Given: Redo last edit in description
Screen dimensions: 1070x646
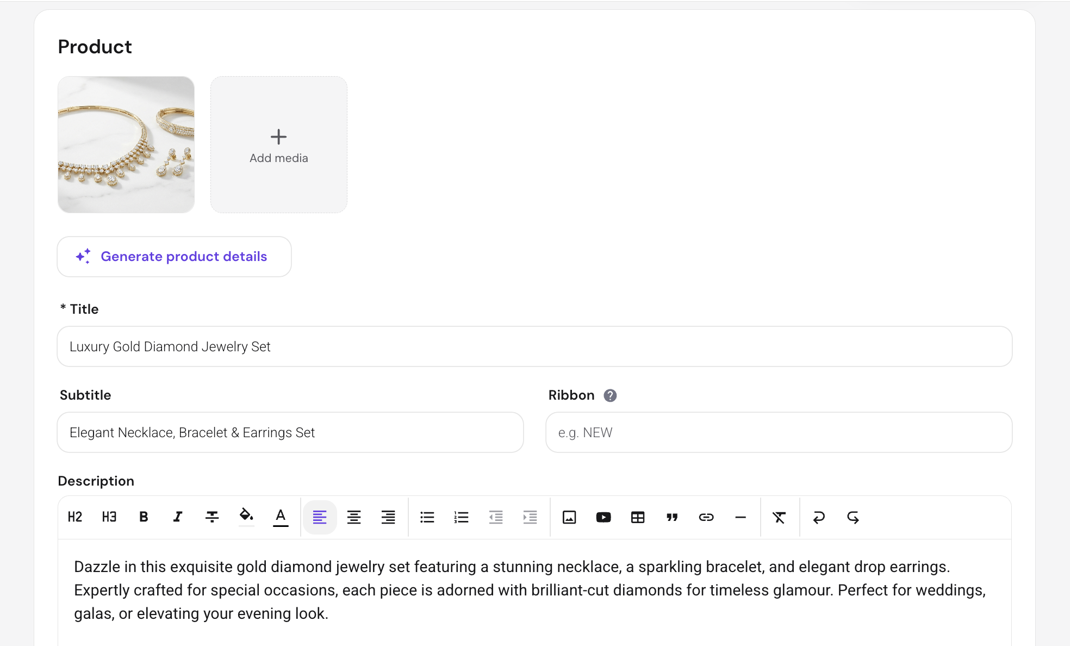Looking at the screenshot, I should click(853, 517).
